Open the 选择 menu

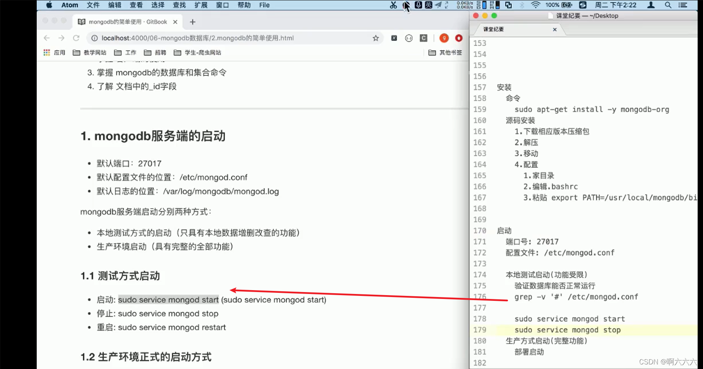[x=158, y=5]
